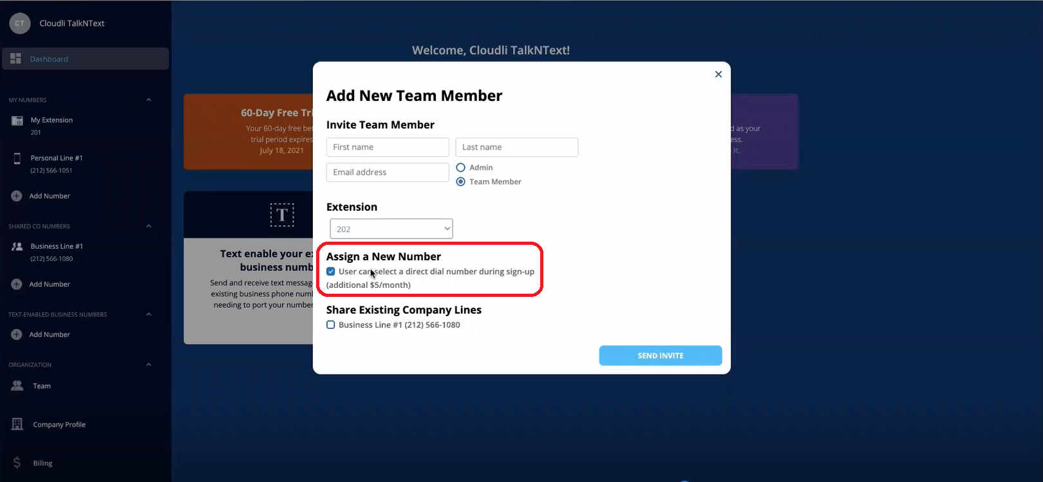
Task: Click Add Number under Text-Enabled Business Numbers
Action: [50, 334]
